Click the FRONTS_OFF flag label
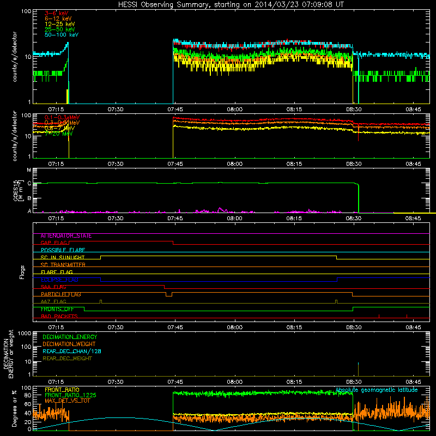This screenshot has width=436, height=436. (58, 309)
